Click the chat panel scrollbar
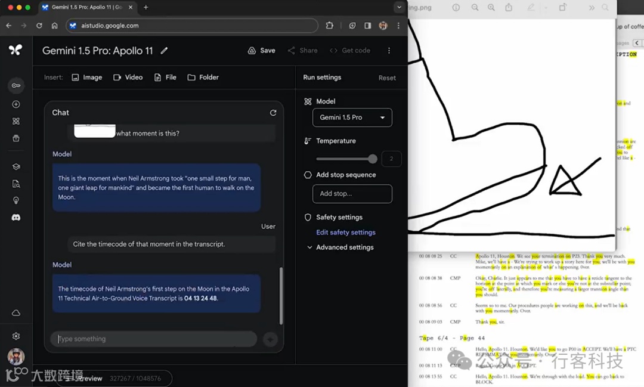 [x=281, y=296]
